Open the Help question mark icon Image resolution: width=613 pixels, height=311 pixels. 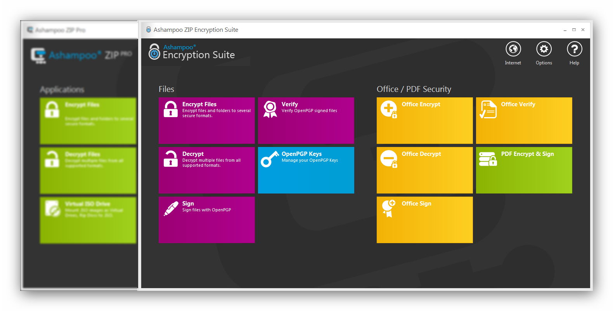coord(575,49)
